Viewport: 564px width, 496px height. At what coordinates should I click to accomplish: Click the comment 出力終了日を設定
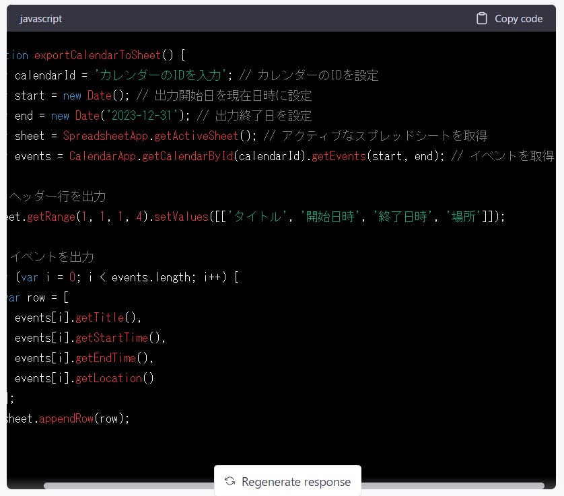tap(254, 116)
